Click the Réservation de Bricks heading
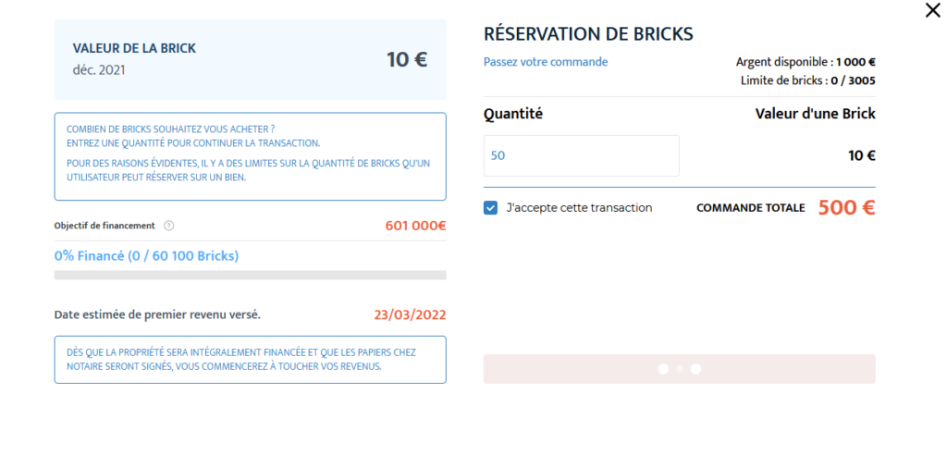The image size is (947, 455). pyautogui.click(x=588, y=34)
